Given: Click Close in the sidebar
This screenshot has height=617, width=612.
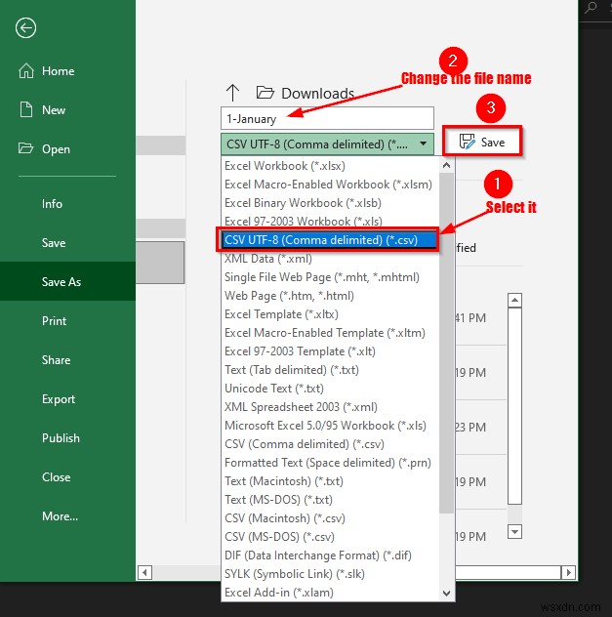Looking at the screenshot, I should 56,477.
